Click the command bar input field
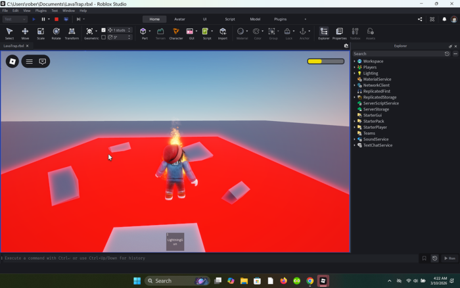Screen dimensions: 460x288 (x=210, y=258)
